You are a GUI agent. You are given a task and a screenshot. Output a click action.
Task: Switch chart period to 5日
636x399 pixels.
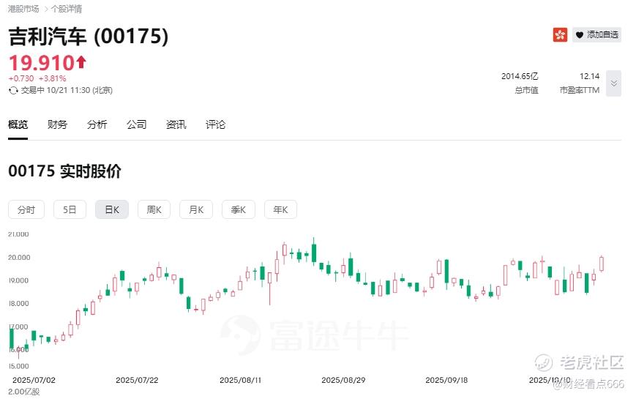point(70,209)
